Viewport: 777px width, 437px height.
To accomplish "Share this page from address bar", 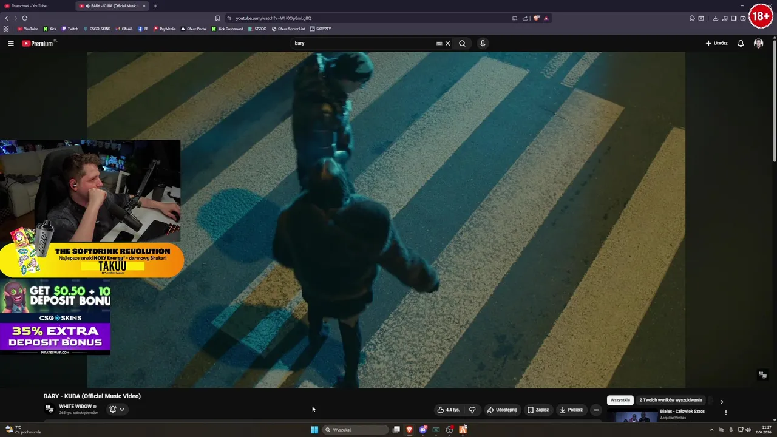I will (525, 18).
